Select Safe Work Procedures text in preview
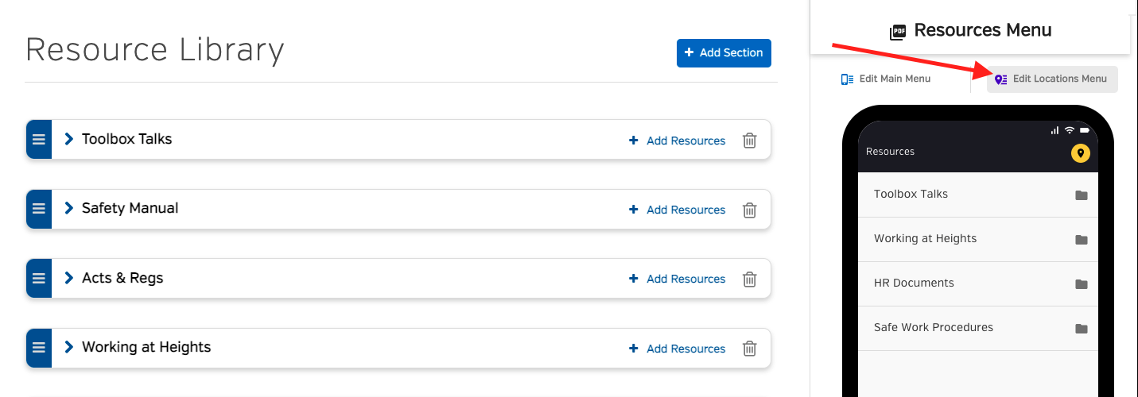The width and height of the screenshot is (1138, 397). point(934,327)
